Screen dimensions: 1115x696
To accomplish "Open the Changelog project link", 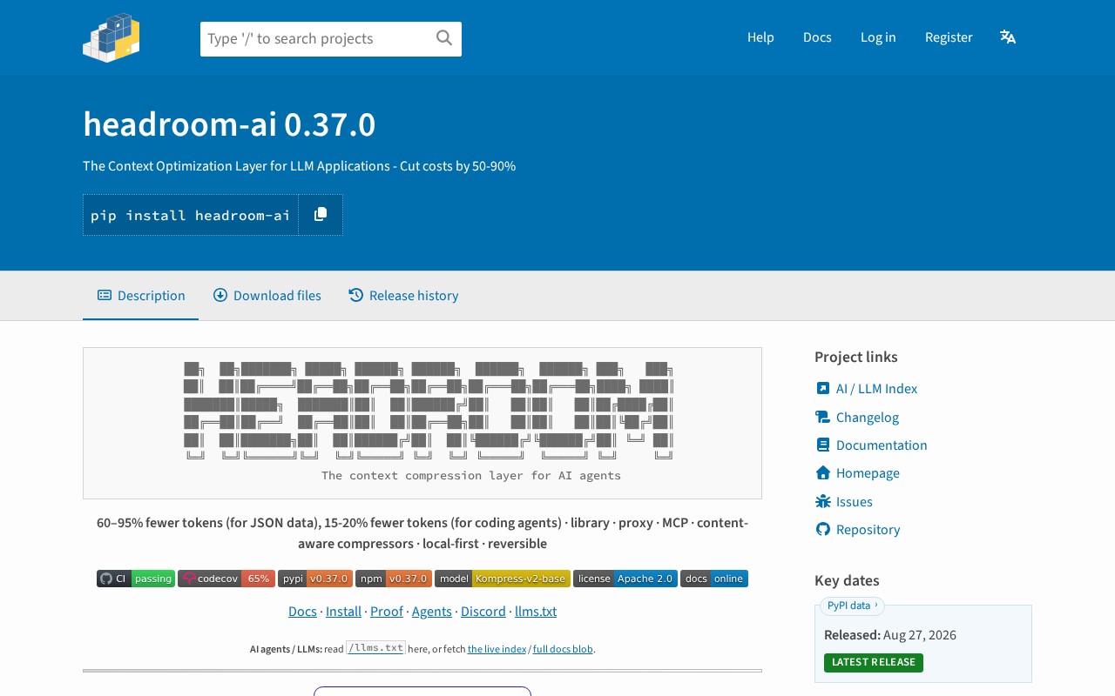I will 868,418.
